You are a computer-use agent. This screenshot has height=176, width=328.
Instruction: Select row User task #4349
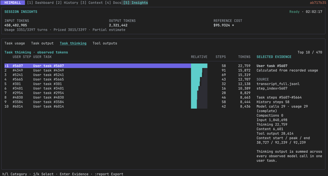click(127, 71)
